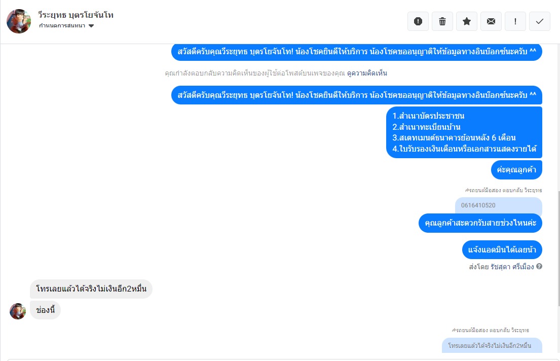Click the แจ้งแอดมินได้เลยน้า message bubble
This screenshot has width=560, height=361.
[502, 250]
